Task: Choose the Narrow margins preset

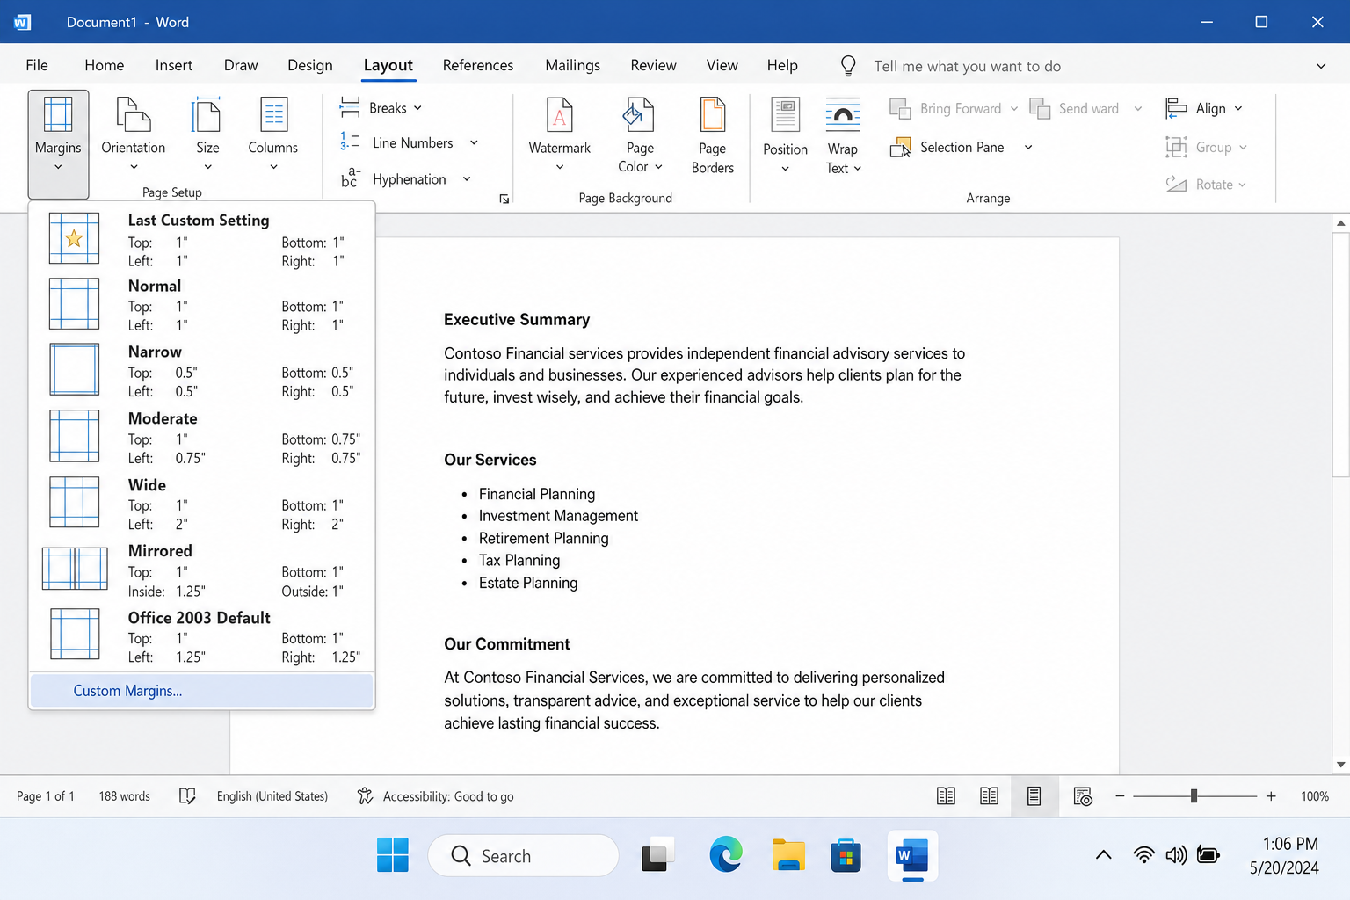Action: point(202,371)
